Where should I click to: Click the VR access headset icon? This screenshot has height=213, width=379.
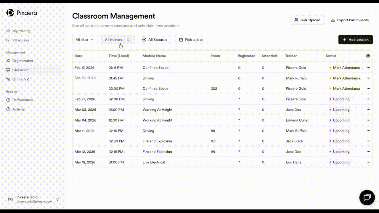point(8,40)
